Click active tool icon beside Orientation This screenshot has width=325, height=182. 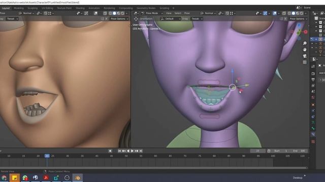(136, 19)
